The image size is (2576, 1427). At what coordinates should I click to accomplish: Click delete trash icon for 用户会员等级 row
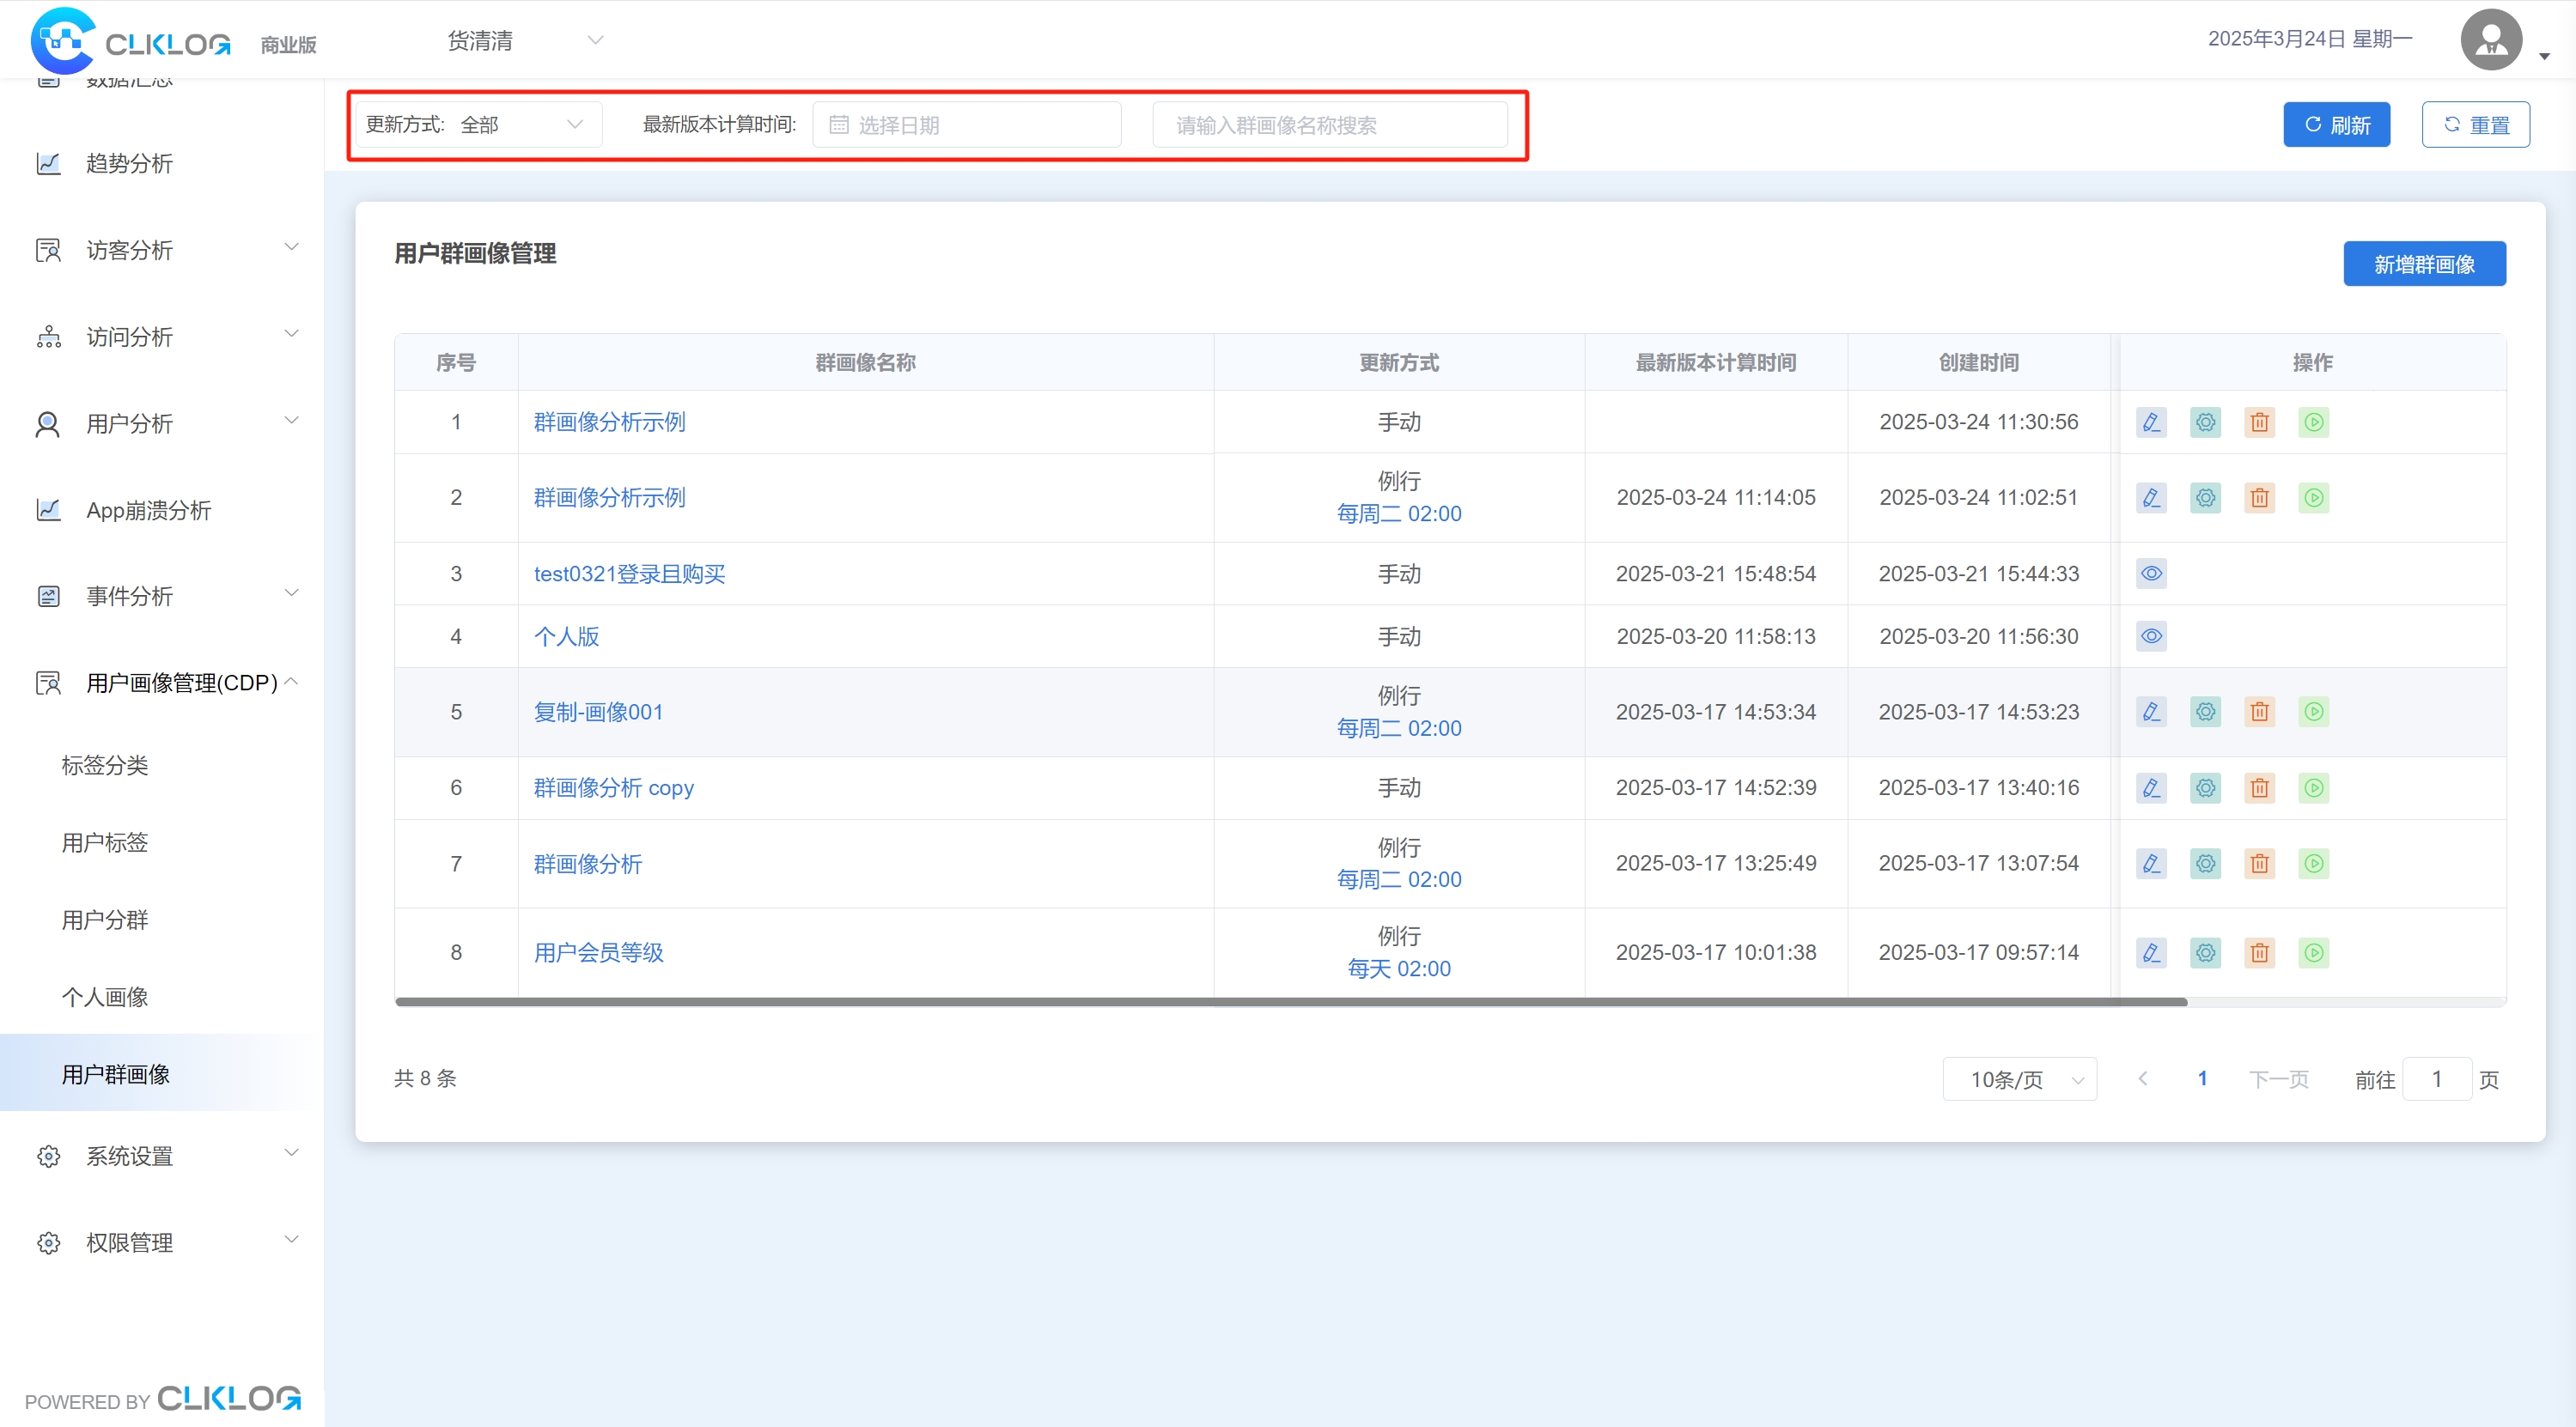[2259, 952]
